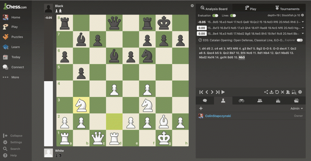This screenshot has width=311, height=161.
Task: Click the download game icon
Action: [x=271, y=92]
